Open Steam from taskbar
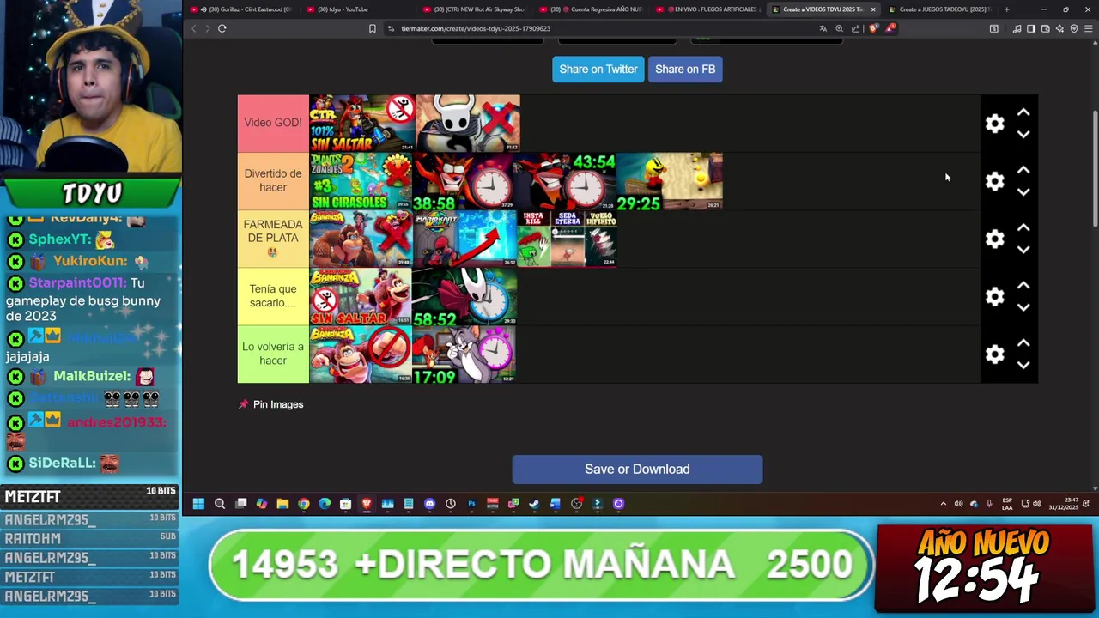This screenshot has width=1099, height=618. pos(534,504)
